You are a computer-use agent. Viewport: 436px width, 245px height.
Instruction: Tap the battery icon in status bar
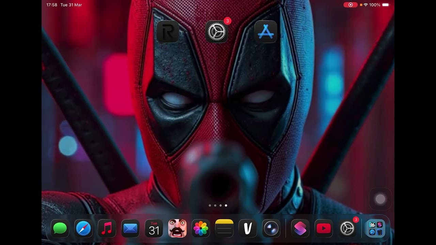pos(386,5)
